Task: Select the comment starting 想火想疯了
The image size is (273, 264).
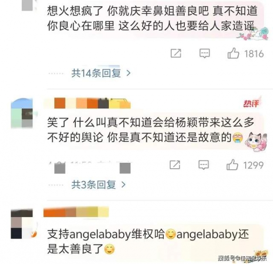Action: [152, 19]
